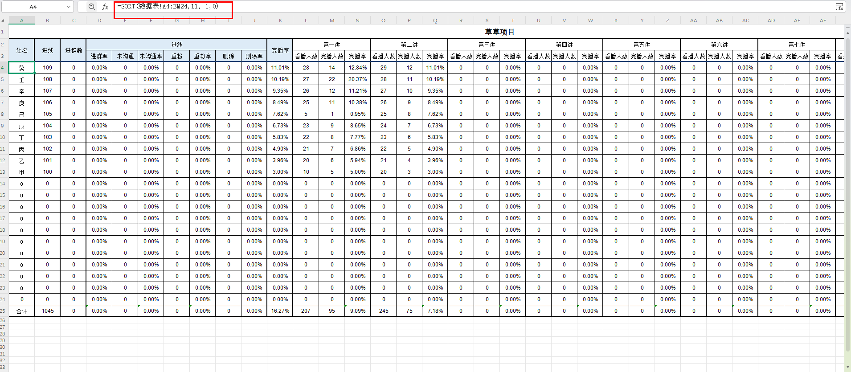851x372 pixels.
Task: Select name cell 丁
Action: [21, 137]
